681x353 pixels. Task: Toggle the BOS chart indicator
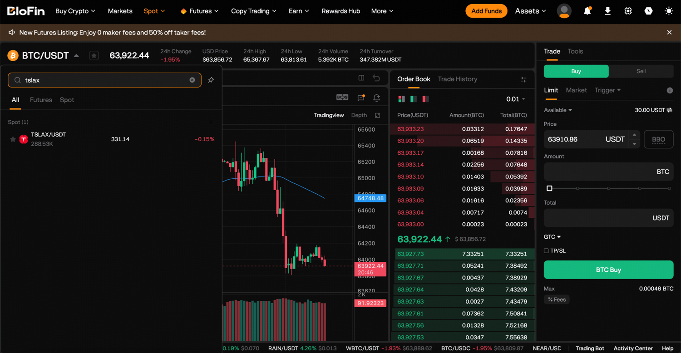(342, 97)
